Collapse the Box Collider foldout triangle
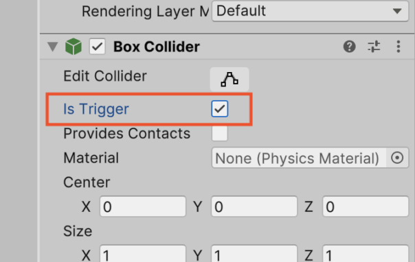 (52, 47)
